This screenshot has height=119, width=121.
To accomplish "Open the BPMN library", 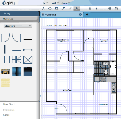I will [6, 115].
